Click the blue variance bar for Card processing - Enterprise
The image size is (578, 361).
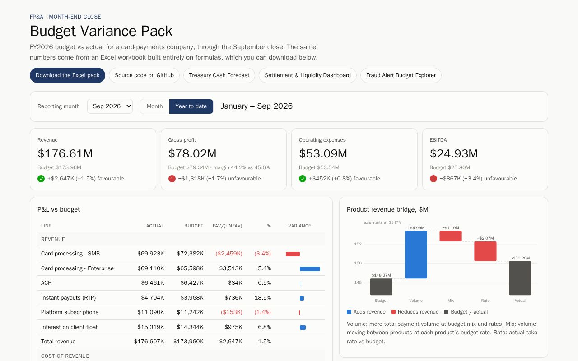310,269
